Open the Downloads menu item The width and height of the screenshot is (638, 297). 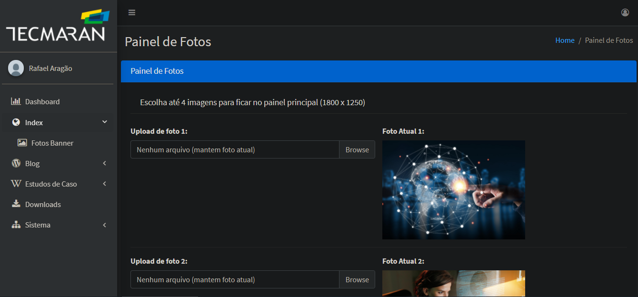[59, 204]
